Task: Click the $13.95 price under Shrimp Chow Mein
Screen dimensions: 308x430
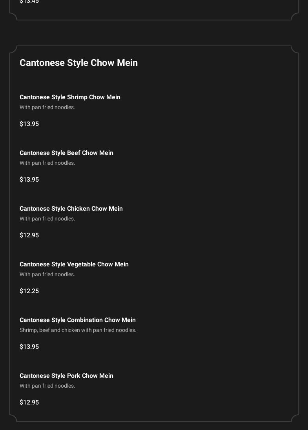Action: (29, 124)
